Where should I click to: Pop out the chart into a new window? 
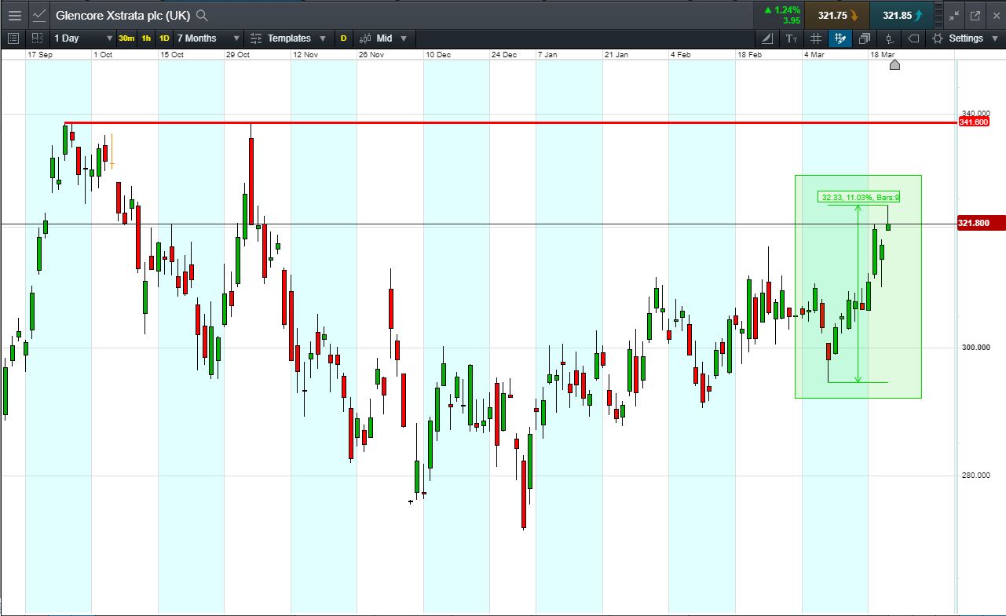pos(975,15)
